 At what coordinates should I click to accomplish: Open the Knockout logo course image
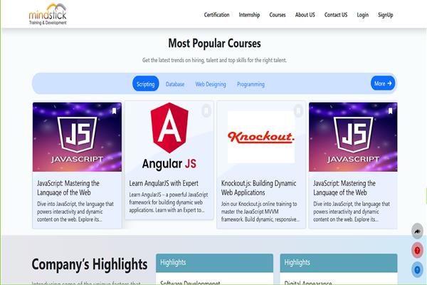click(261, 137)
